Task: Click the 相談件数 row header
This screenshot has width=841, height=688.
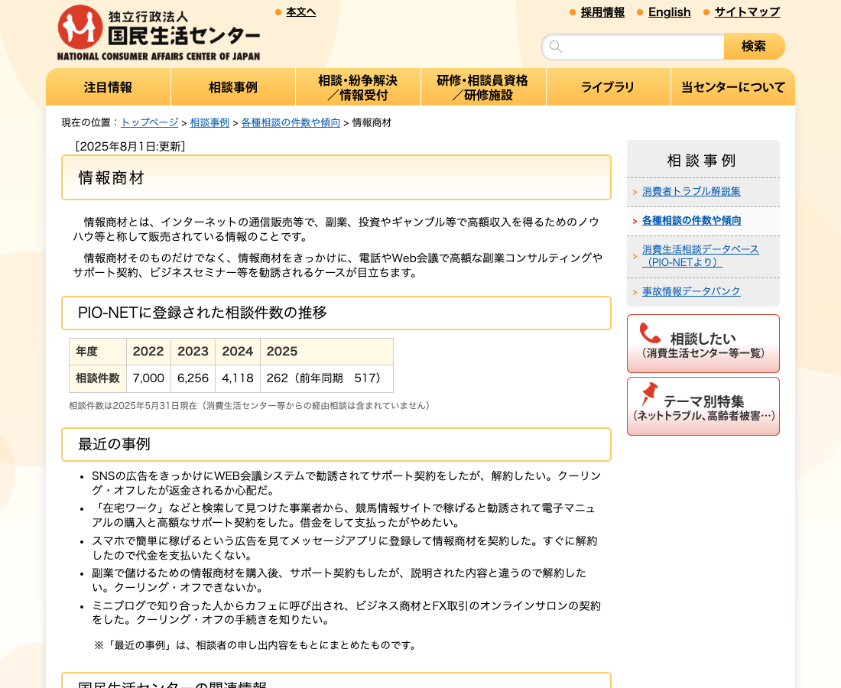Action: [x=98, y=378]
